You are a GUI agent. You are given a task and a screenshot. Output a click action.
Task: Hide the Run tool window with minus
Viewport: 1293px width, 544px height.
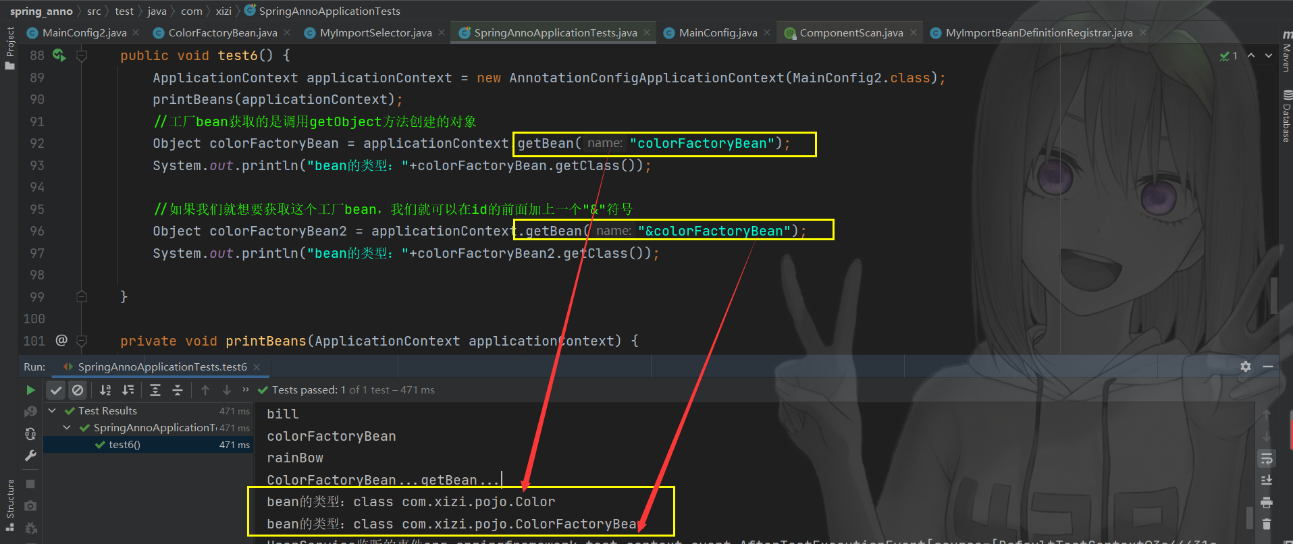[1268, 366]
